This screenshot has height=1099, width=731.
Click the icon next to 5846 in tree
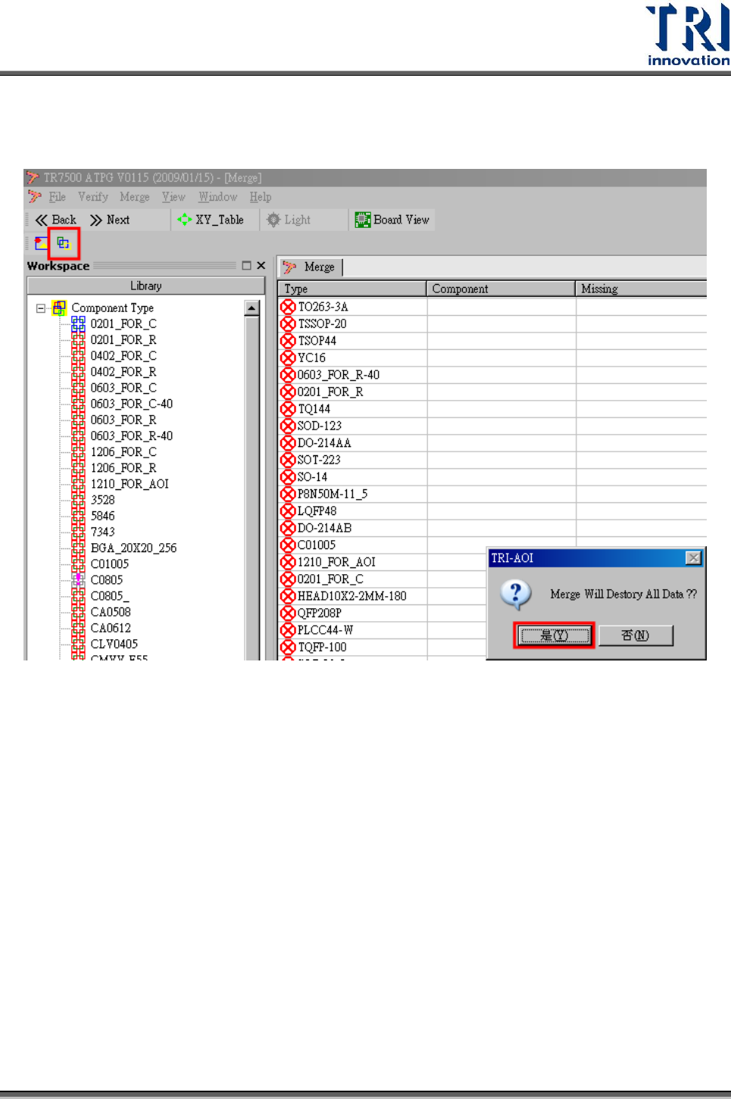pos(78,516)
